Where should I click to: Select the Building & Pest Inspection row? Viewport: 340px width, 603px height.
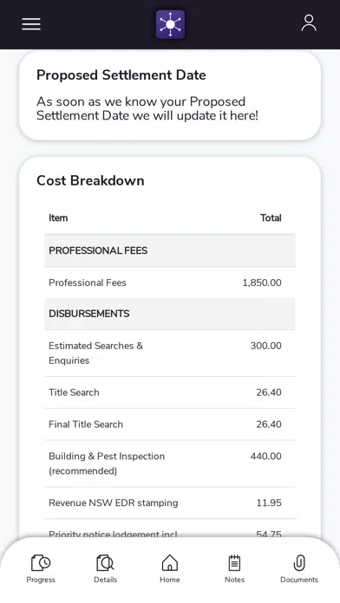tap(170, 464)
